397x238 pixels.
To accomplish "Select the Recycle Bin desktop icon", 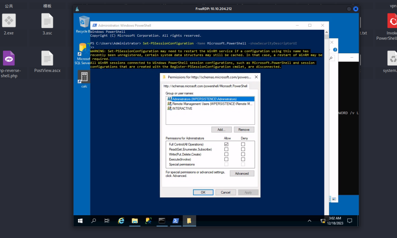I will click(84, 24).
